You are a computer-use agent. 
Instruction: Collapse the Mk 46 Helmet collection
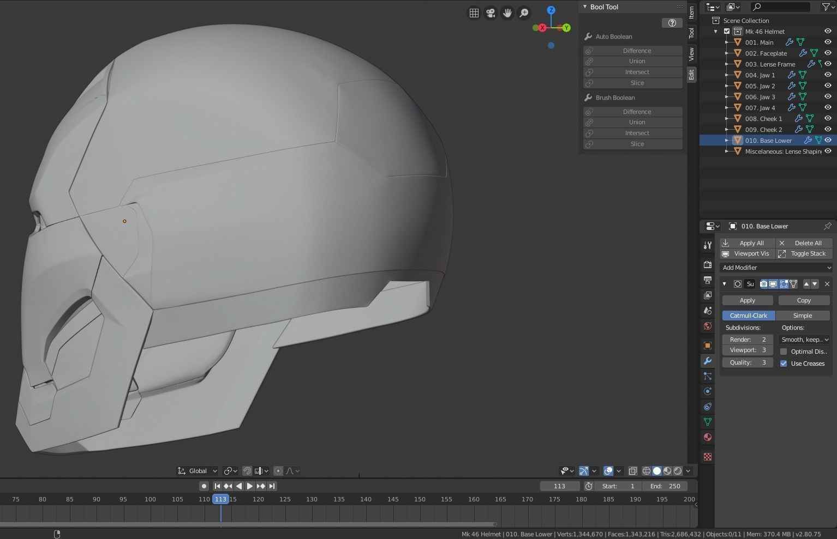point(716,32)
